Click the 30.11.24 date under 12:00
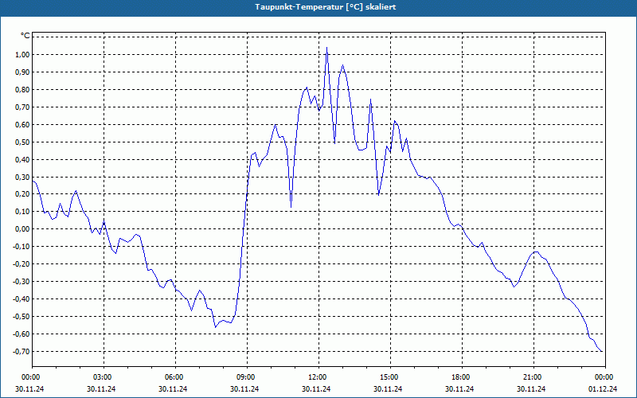The height and width of the screenshot is (398, 637). pyautogui.click(x=316, y=388)
